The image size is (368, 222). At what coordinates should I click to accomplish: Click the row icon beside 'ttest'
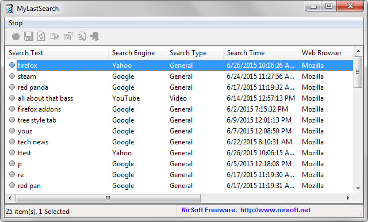(12, 152)
